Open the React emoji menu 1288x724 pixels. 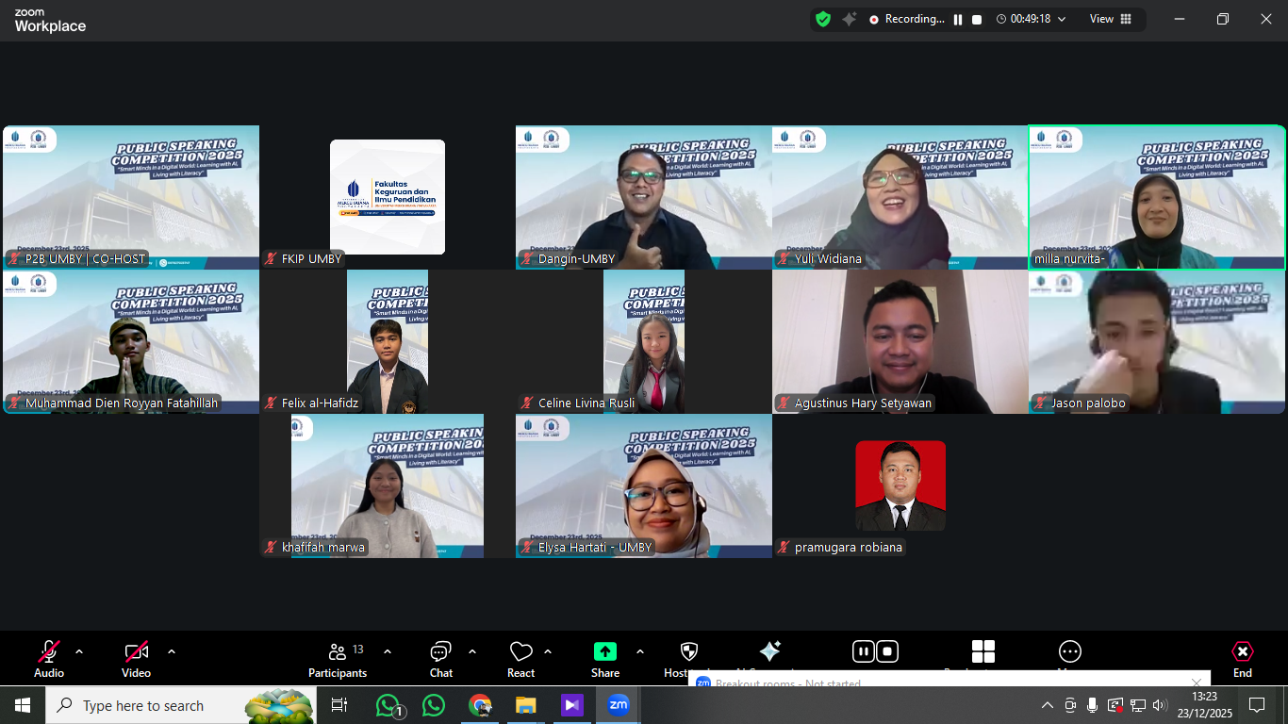click(x=520, y=659)
